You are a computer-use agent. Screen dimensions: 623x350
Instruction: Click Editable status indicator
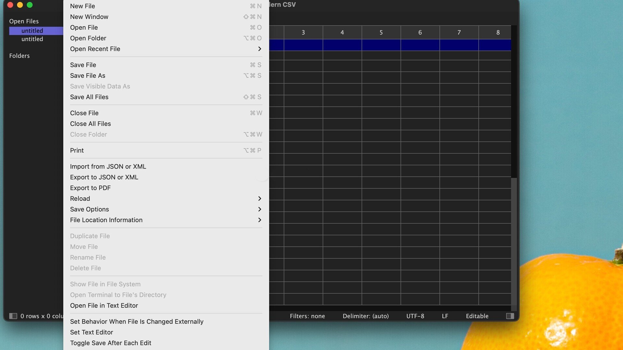click(x=477, y=316)
